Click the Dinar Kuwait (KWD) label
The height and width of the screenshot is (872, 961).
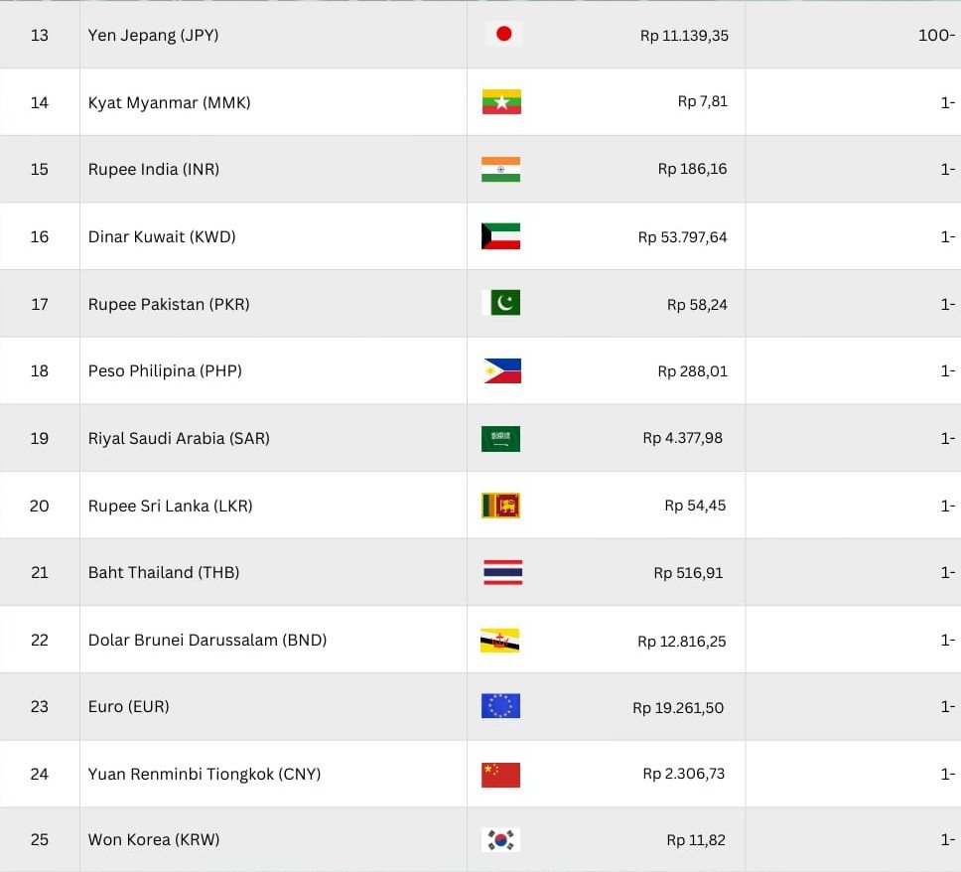pos(162,236)
